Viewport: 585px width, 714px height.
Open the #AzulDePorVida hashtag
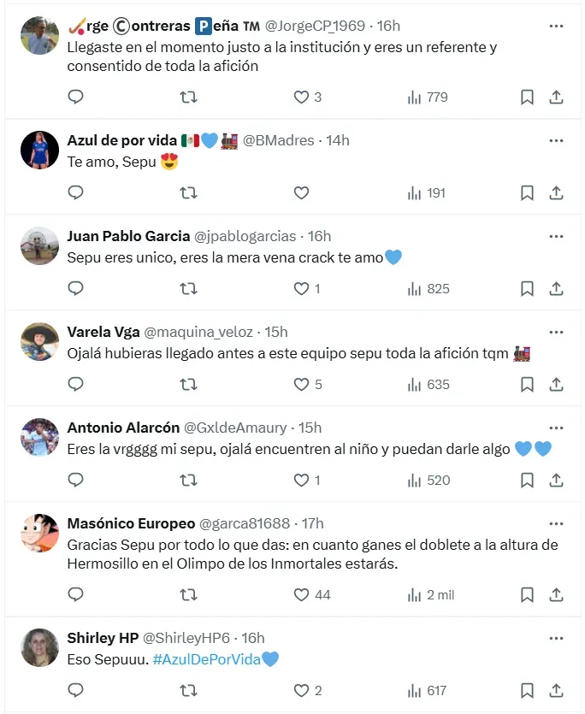point(206,658)
